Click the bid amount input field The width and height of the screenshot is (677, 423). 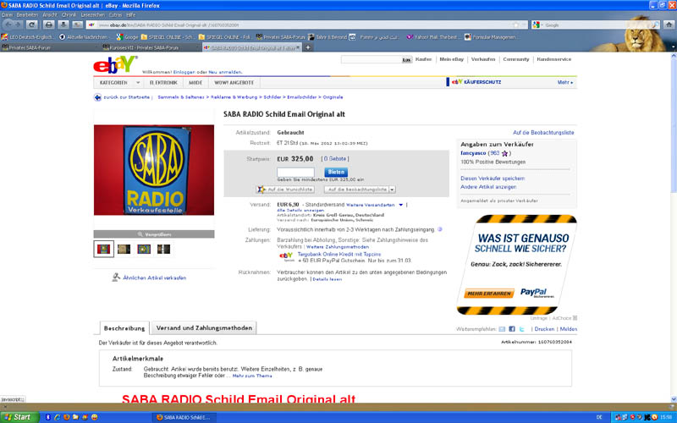(x=295, y=172)
